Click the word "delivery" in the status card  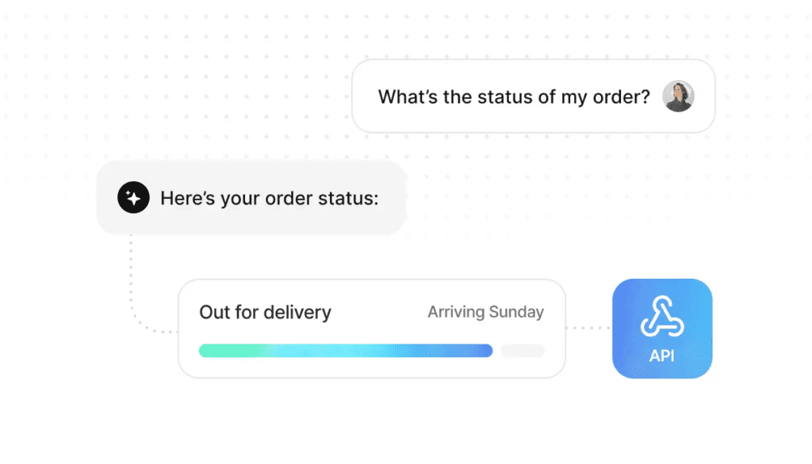coord(297,312)
